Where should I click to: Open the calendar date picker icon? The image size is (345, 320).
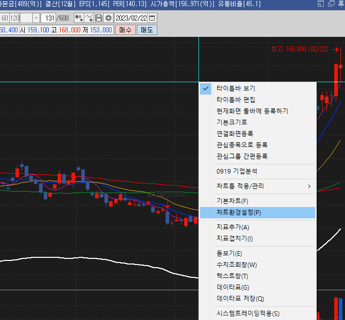152,18
